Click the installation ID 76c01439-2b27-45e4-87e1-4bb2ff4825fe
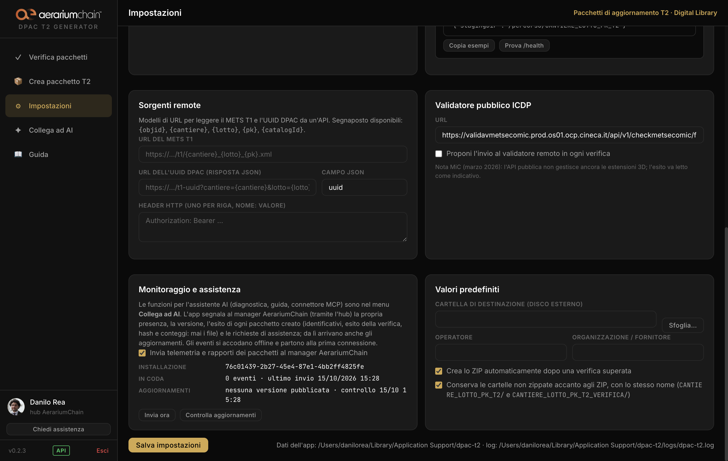This screenshot has height=461, width=728. coord(294,366)
